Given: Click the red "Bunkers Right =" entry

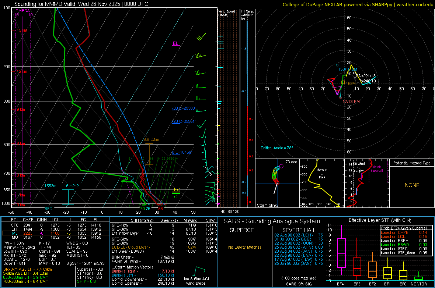Looking at the screenshot, I should (x=125, y=271).
